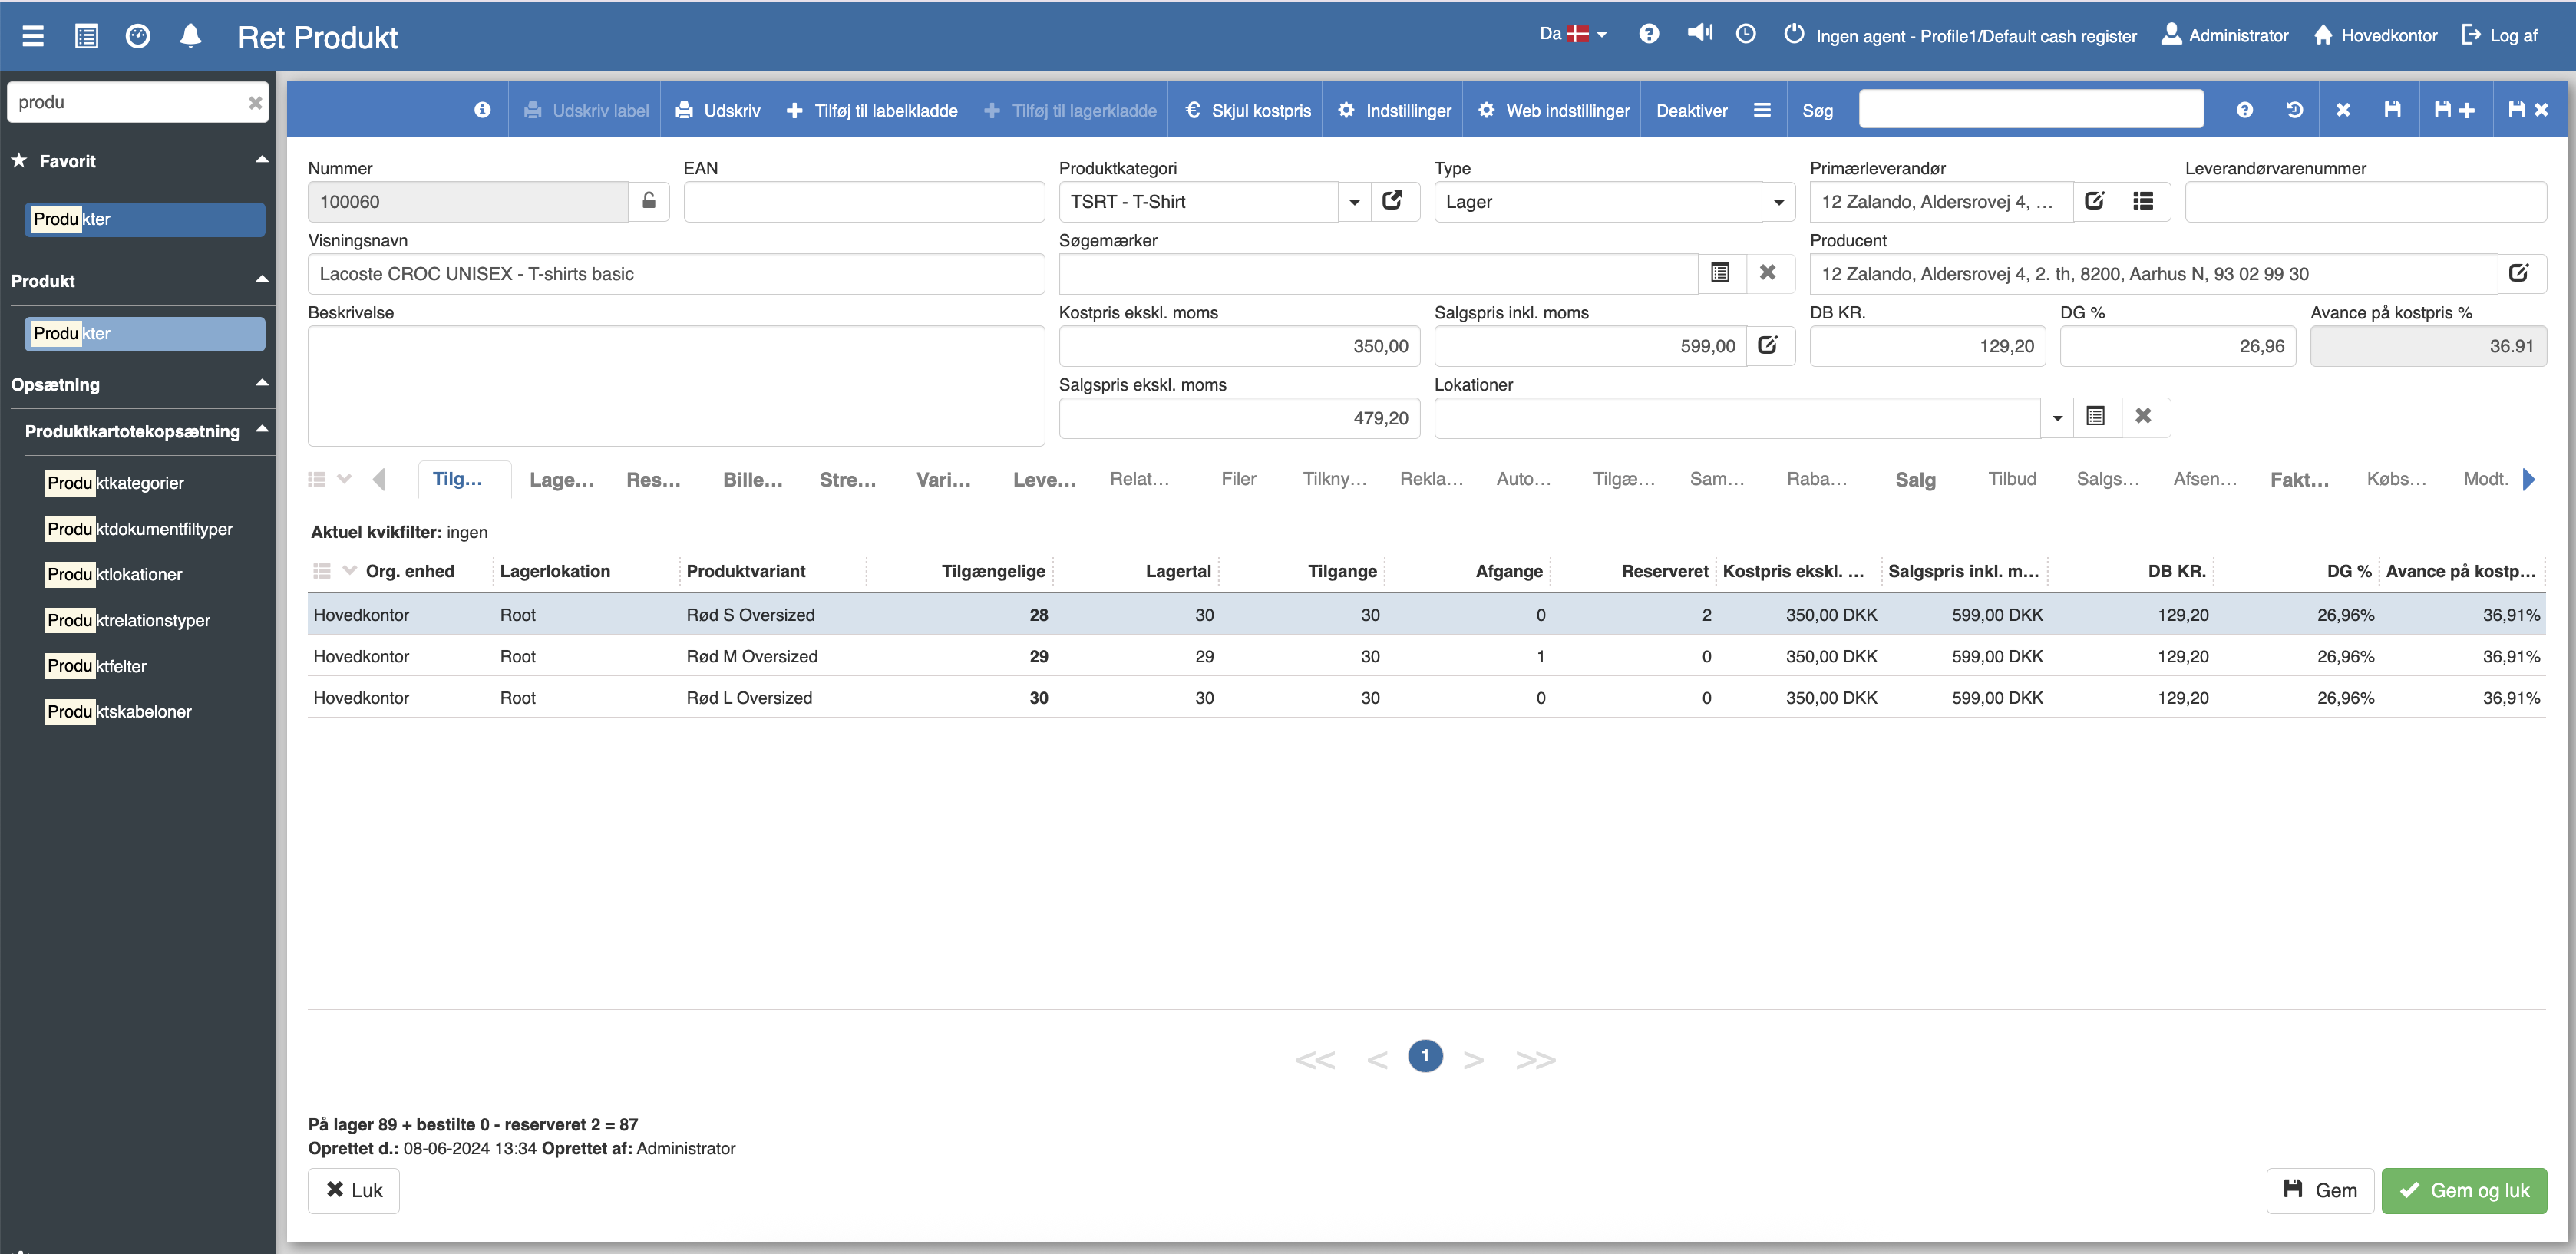This screenshot has width=2576, height=1254.
Task: Switch to the Salg tab
Action: point(1915,480)
